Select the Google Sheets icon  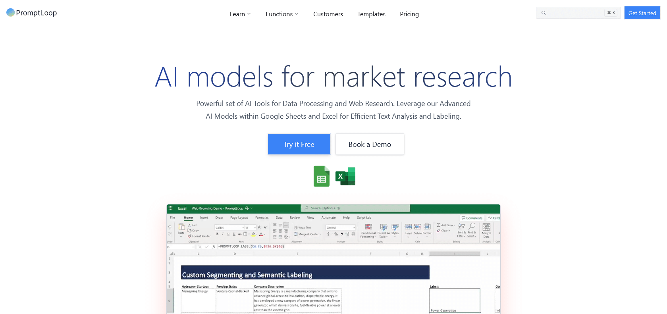click(322, 176)
